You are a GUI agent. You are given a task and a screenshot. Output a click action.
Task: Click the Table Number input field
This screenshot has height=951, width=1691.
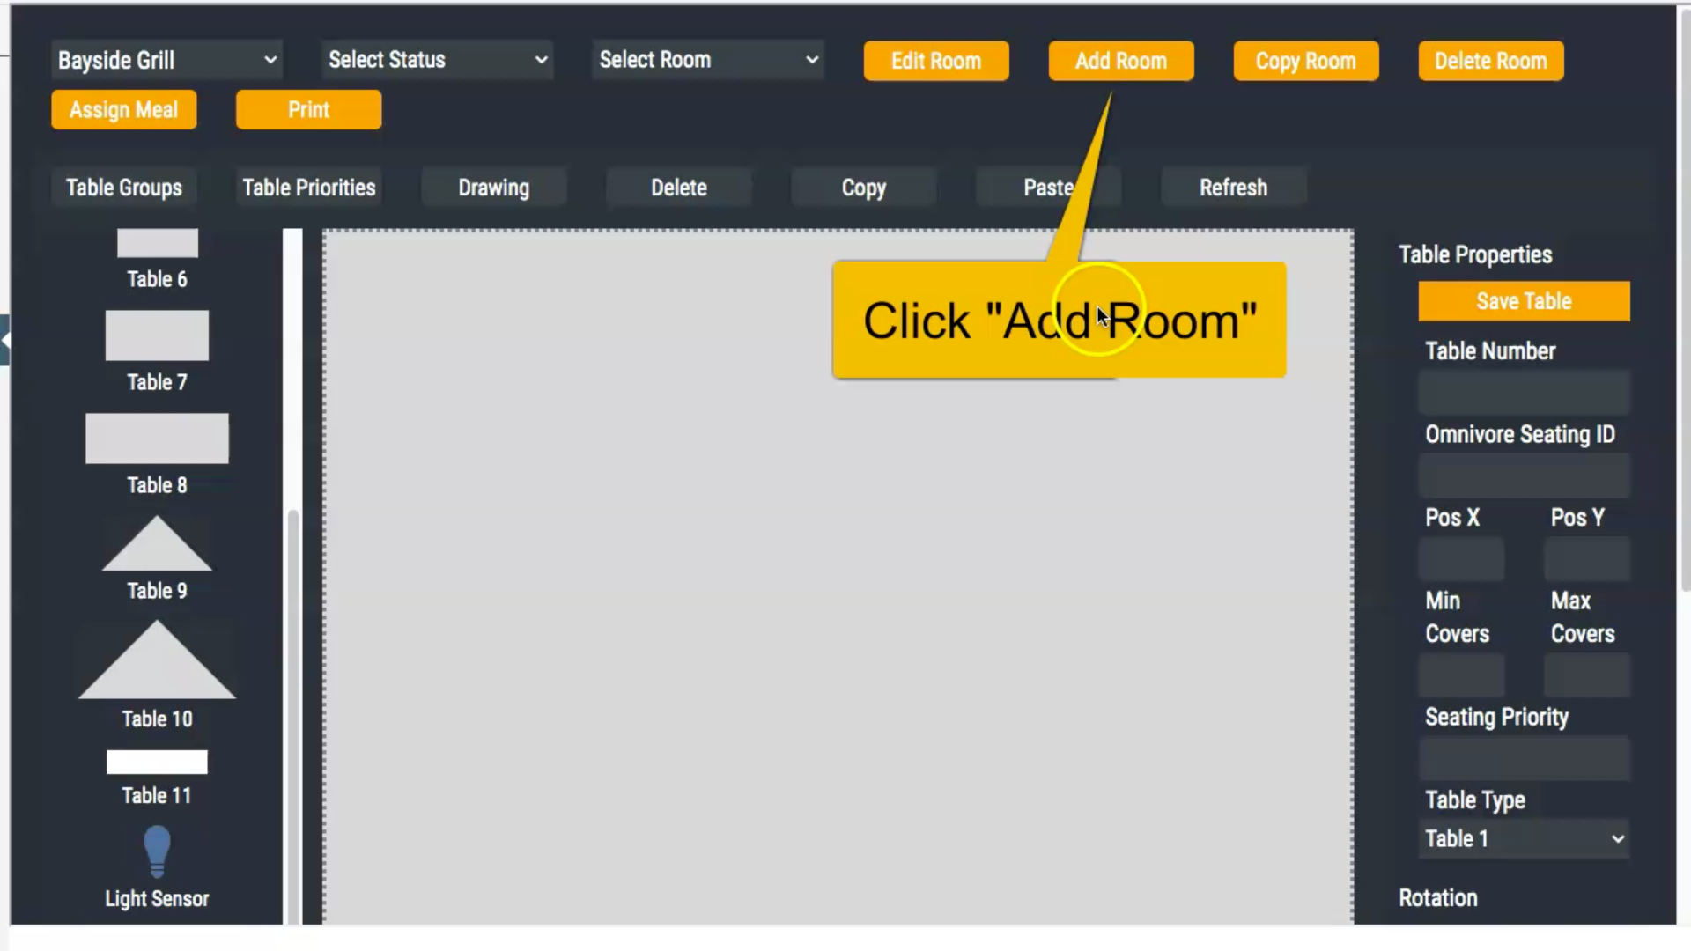coord(1524,392)
